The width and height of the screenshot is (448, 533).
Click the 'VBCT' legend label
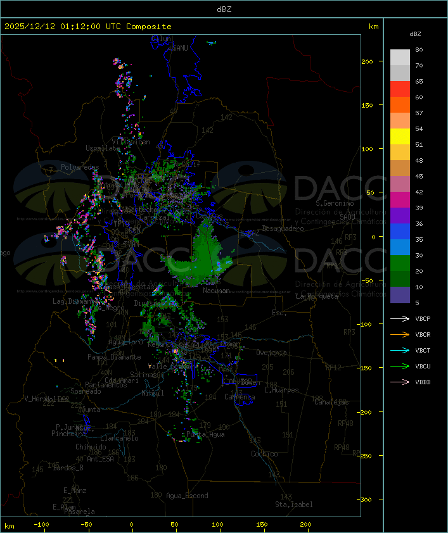point(423,351)
